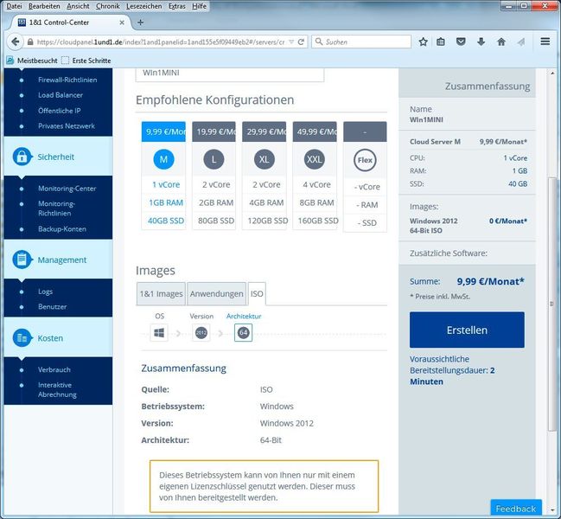The image size is (561, 519).
Task: Open the Firefox hamburger menu
Action: (545, 42)
